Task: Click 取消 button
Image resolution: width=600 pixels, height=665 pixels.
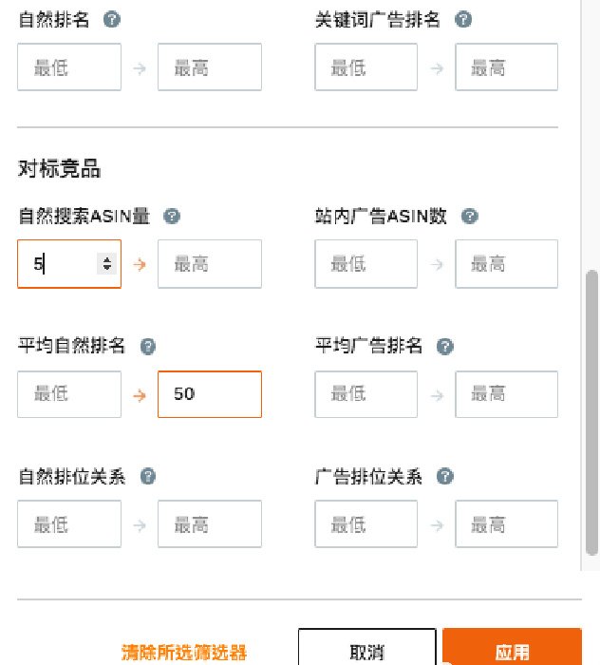Action: (367, 652)
